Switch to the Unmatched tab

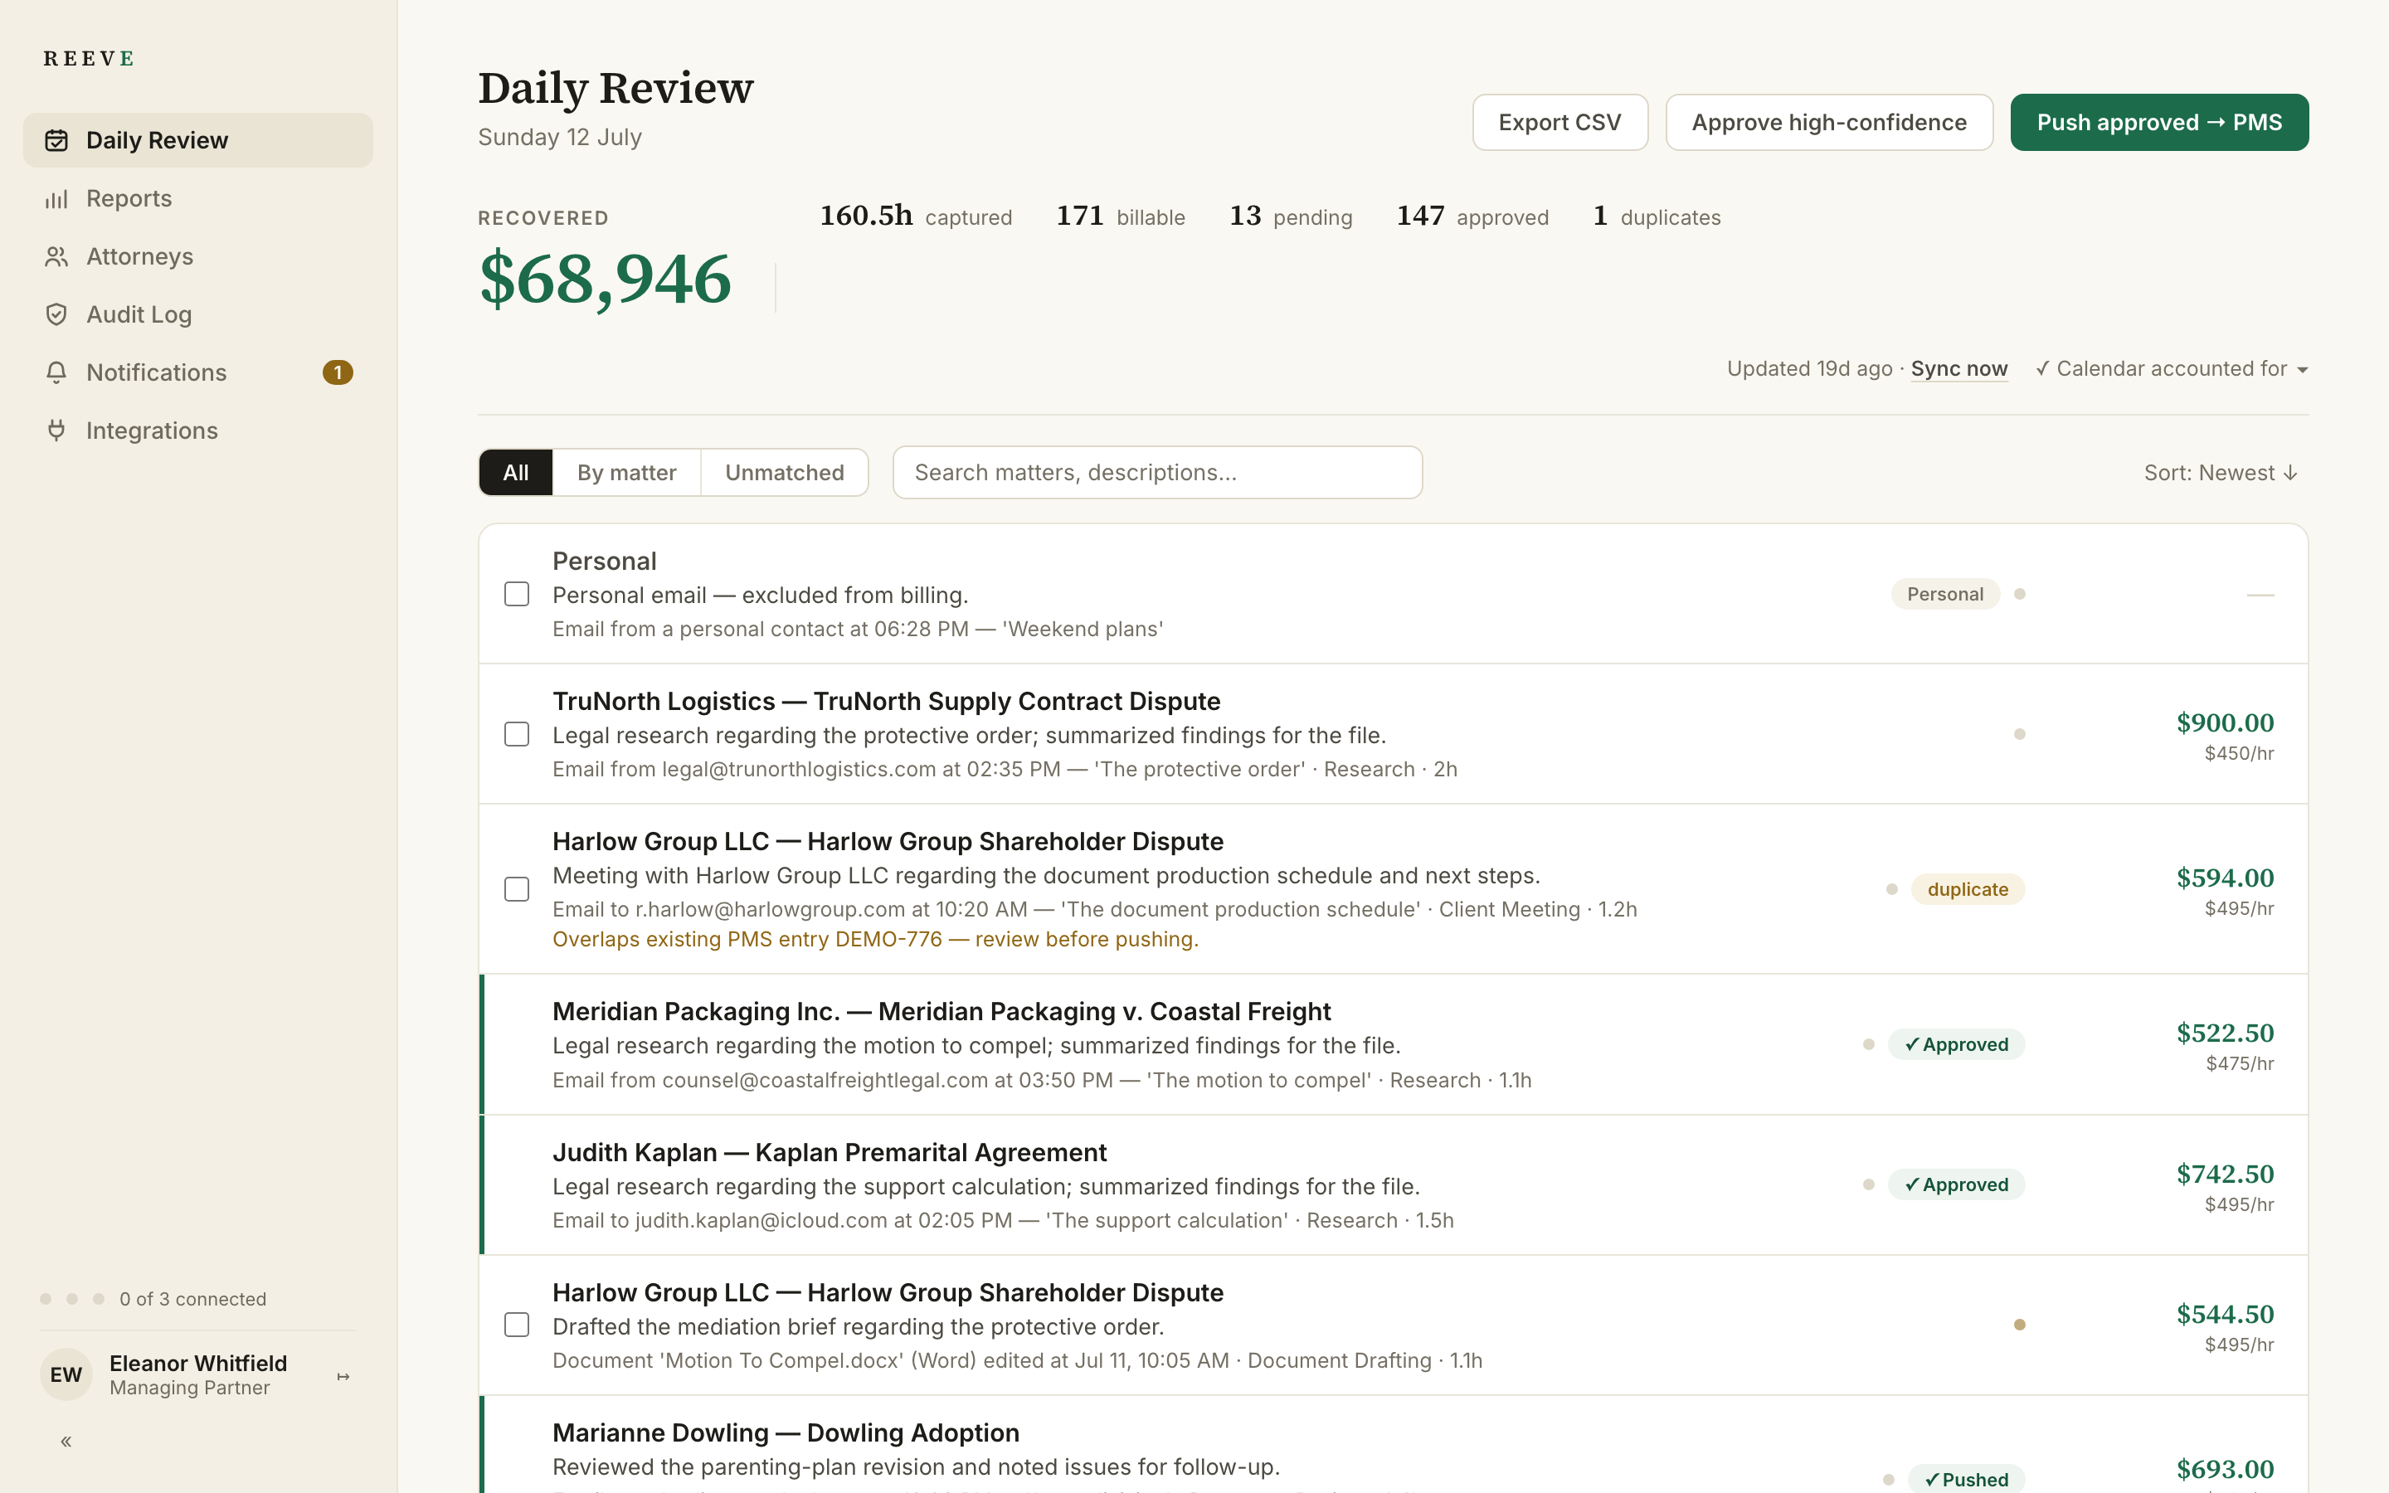784,473
